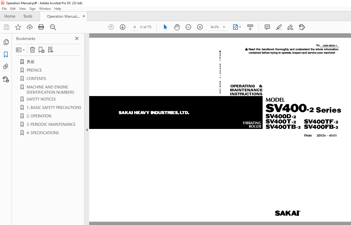Open the sign document pen tool
Image resolution: width=351 pixels, height=225 pixels.
290,27
